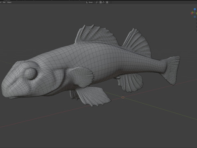Open the Global transform orientation dropdown
This screenshot has width=197, height=148.
click(90, 2)
